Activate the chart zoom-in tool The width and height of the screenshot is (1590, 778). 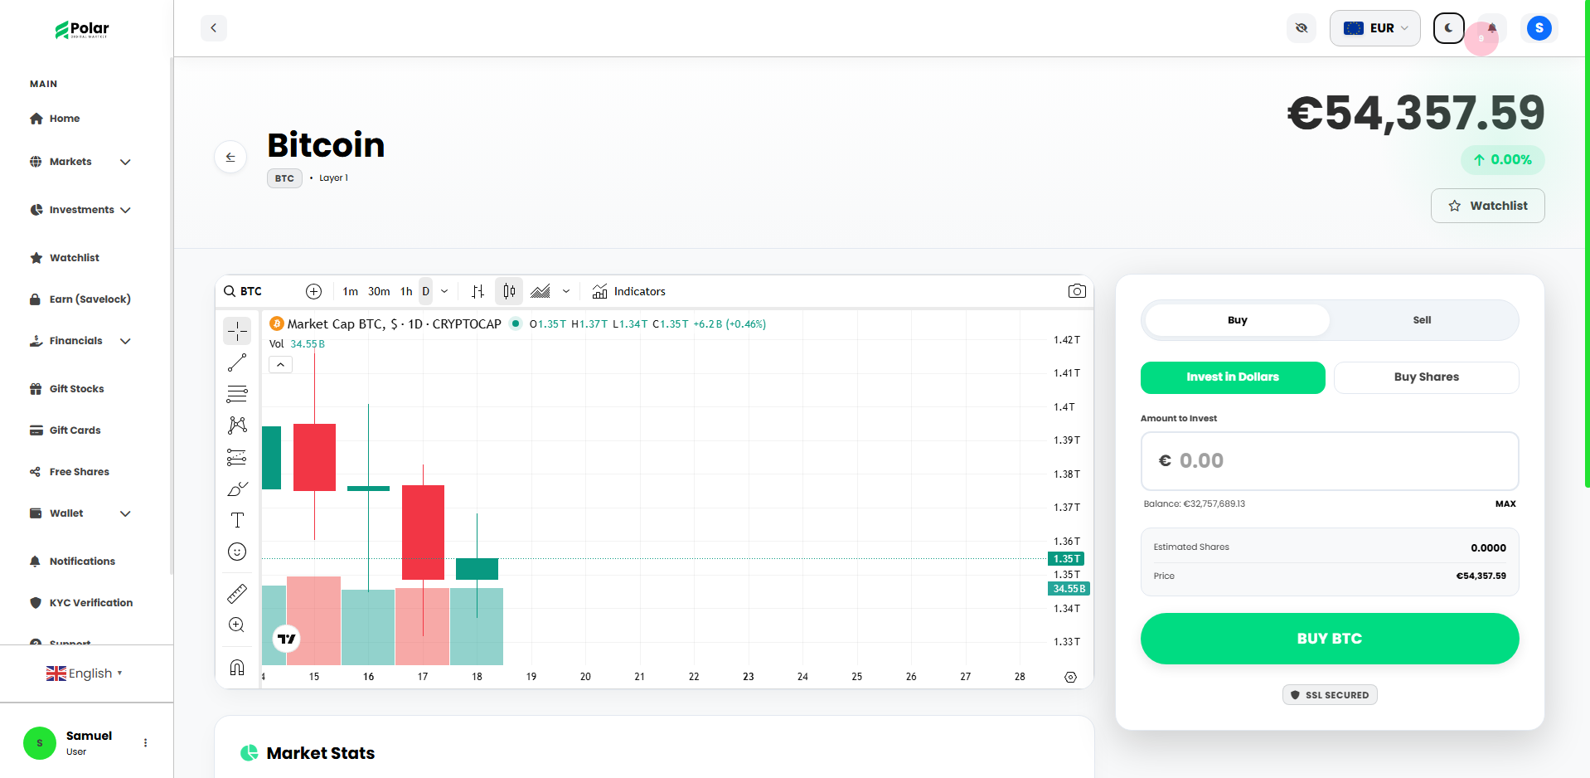pos(237,625)
